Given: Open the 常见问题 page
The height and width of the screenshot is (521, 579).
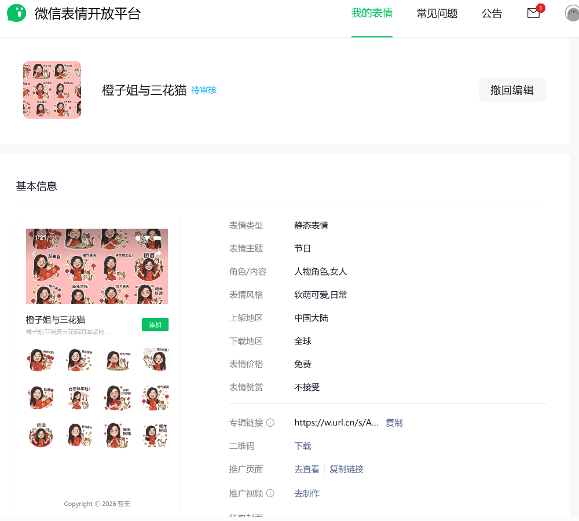Looking at the screenshot, I should pos(437,14).
